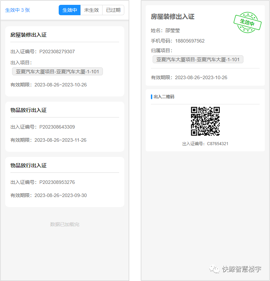Switch to the 生效中 tab
This screenshot has width=270, height=281.
point(69,10)
